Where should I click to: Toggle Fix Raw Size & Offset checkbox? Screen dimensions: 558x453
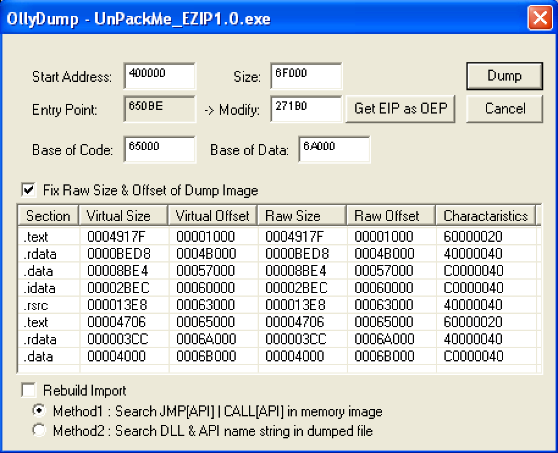click(29, 190)
